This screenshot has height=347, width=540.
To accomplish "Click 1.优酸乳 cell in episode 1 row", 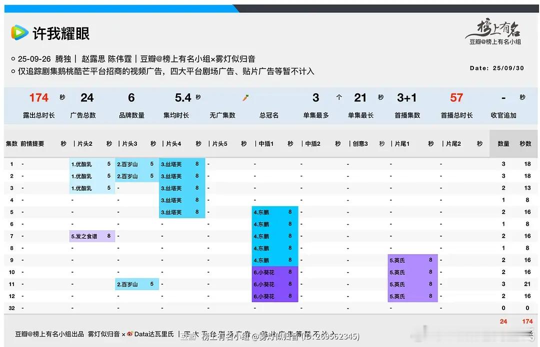I will 92,164.
